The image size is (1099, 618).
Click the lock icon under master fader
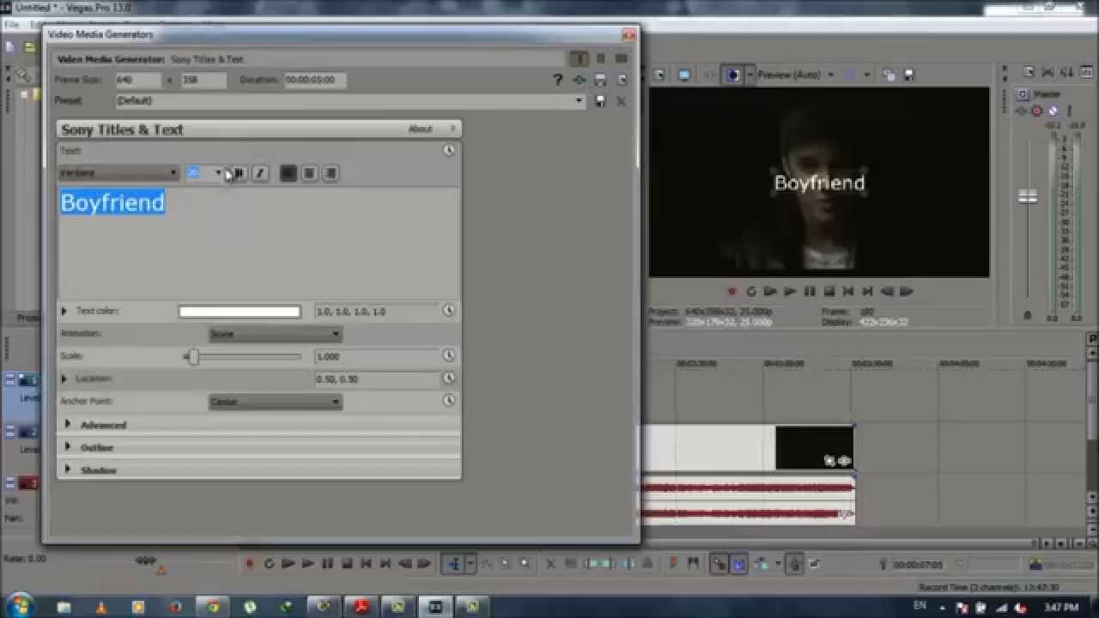1028,316
